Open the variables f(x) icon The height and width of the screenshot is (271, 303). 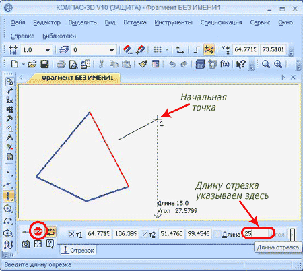pos(225,64)
